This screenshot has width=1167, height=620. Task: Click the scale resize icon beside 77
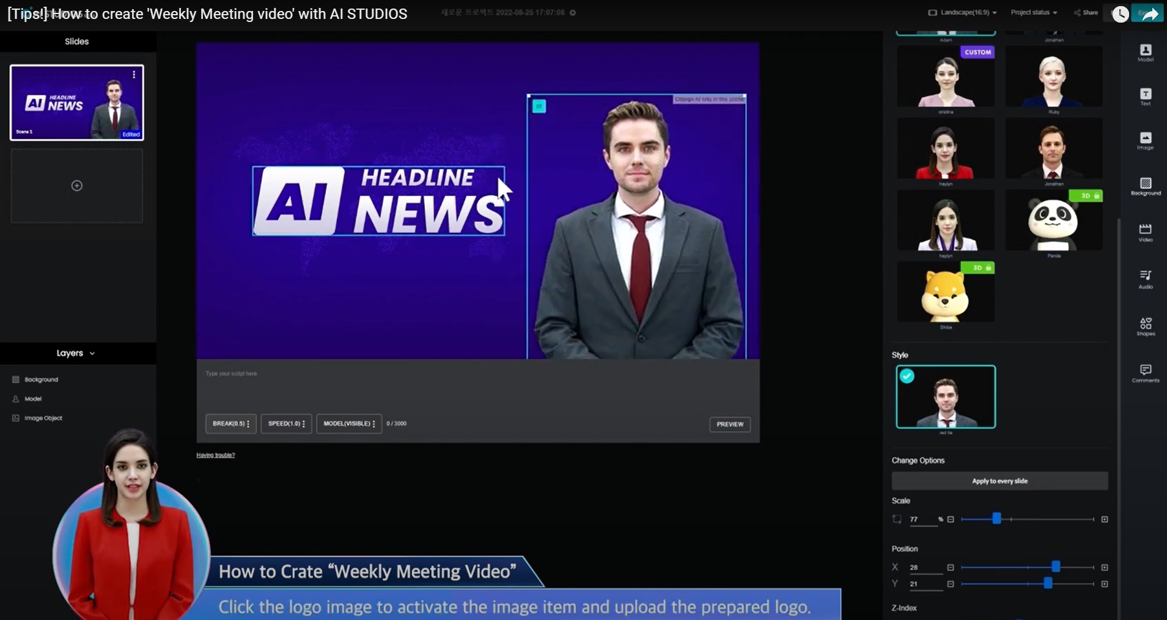[x=897, y=519]
